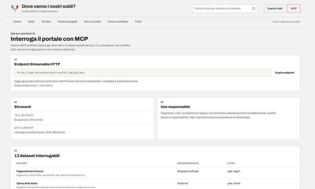
Task: Select the Spesa dello Stato dataset row
Action: tap(155, 184)
